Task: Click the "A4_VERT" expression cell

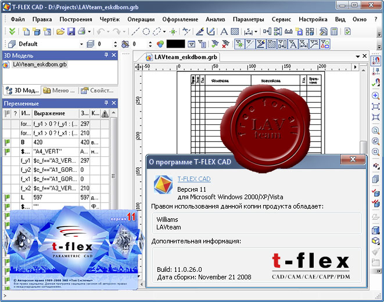Action: click(x=56, y=152)
